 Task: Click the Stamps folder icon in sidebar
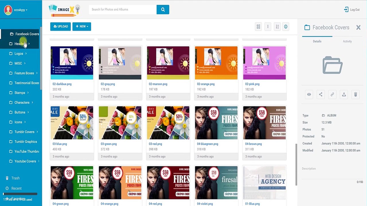(x=11, y=93)
